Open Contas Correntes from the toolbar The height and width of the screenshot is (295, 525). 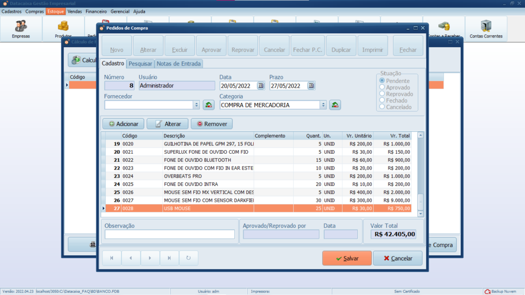point(486,29)
